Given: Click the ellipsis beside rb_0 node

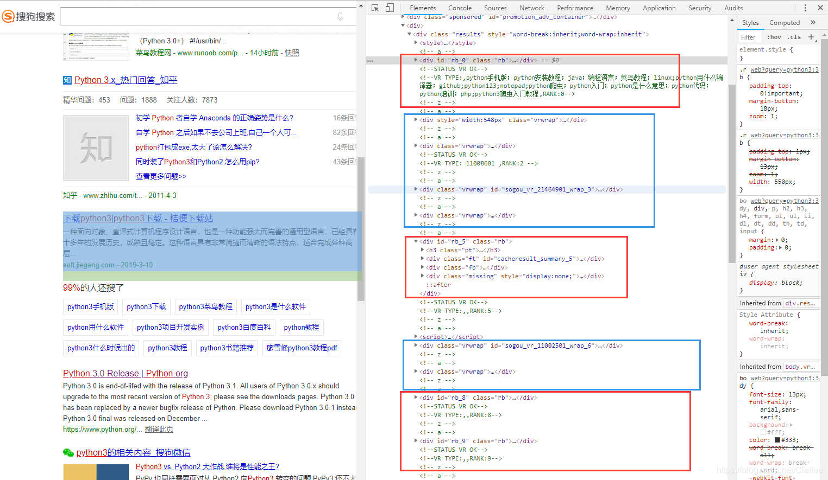Looking at the screenshot, I should 370,61.
